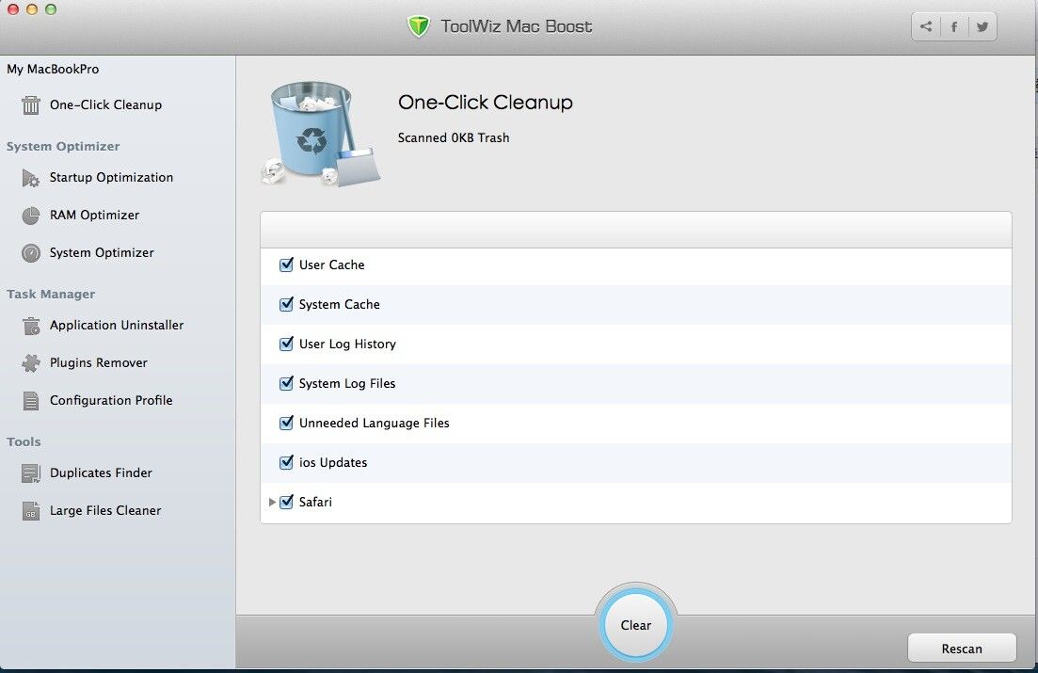Click the Scanned 0KB Trash text
This screenshot has height=673, width=1038.
tap(454, 137)
